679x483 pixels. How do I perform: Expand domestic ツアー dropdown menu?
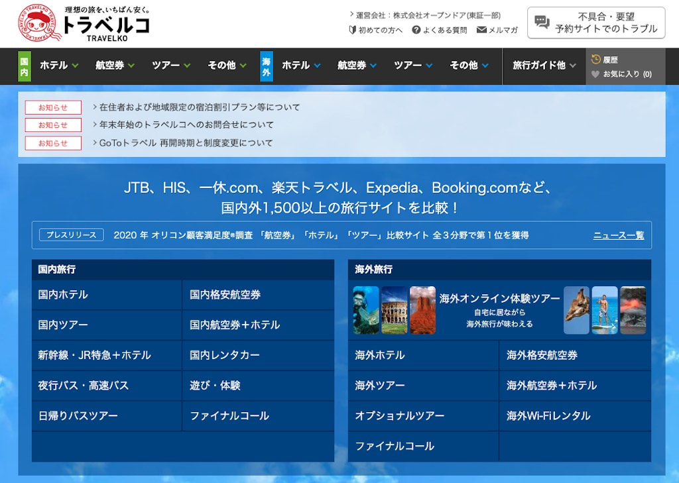pos(172,66)
